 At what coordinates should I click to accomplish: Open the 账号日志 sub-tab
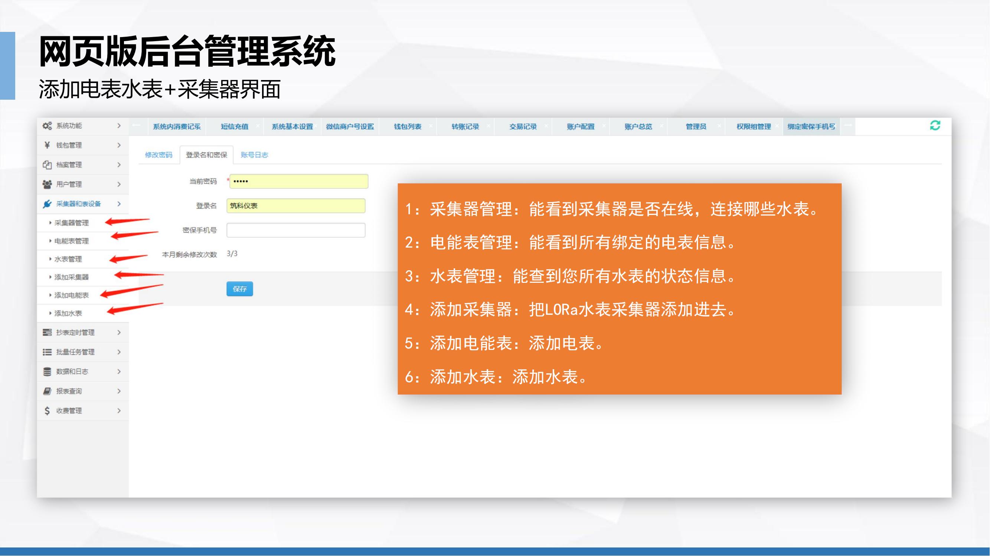[254, 155]
